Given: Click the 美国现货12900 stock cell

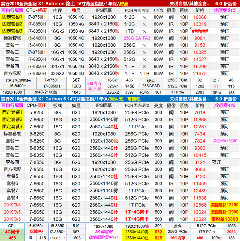Looking at the screenshot, I should [225, 212].
